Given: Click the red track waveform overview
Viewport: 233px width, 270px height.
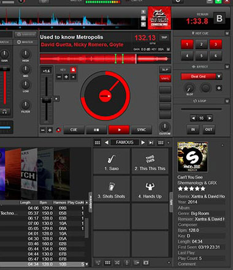Looking at the screenshot, I should pos(105,59).
